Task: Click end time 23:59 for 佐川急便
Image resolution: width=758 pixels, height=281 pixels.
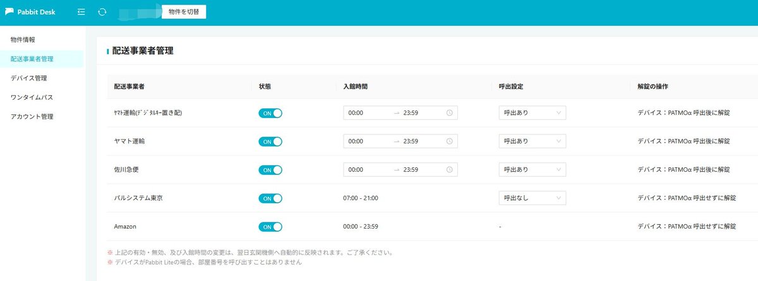Action: point(411,170)
